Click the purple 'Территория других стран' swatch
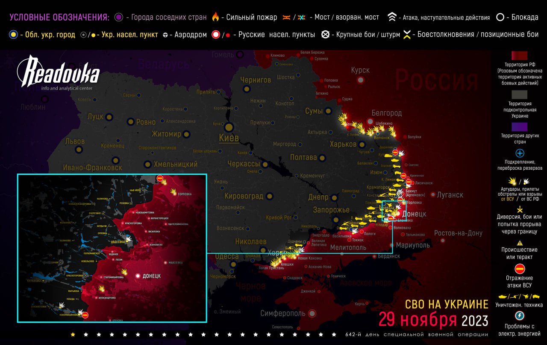The height and width of the screenshot is (345, 547). pos(520,127)
